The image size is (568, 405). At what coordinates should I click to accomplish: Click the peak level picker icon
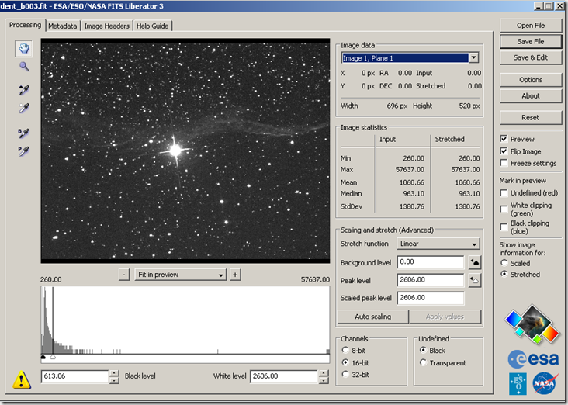475,280
